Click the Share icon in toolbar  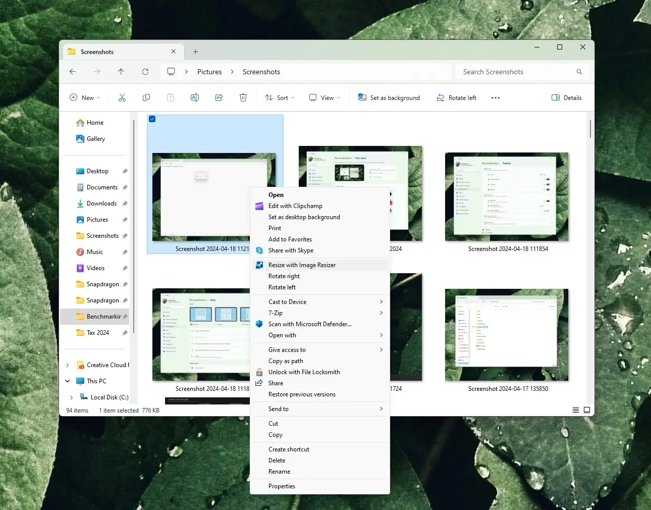pos(219,97)
